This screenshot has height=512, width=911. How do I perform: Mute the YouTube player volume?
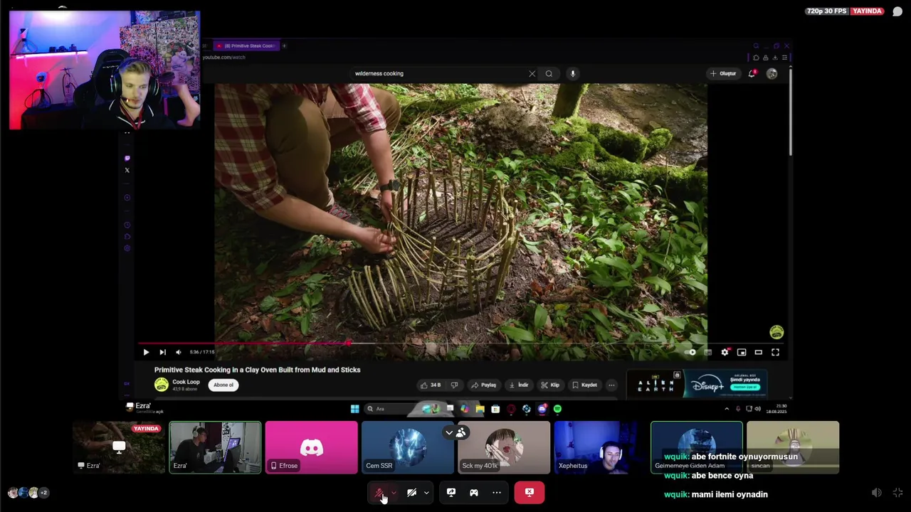(179, 352)
